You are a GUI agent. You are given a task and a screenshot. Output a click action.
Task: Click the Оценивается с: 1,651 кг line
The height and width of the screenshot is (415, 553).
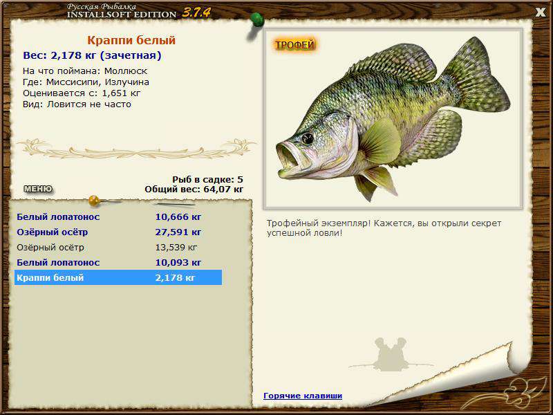coord(82,93)
